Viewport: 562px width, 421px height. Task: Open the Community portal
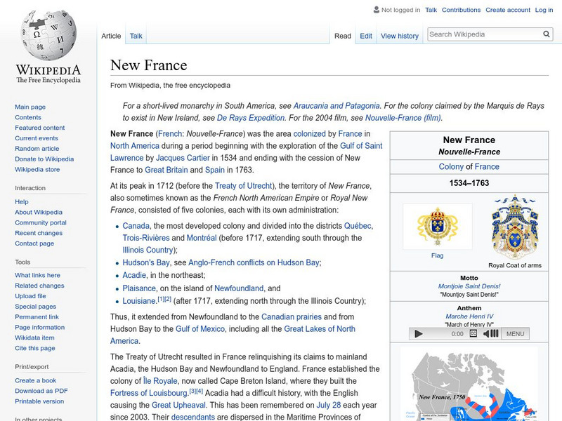[x=41, y=222]
